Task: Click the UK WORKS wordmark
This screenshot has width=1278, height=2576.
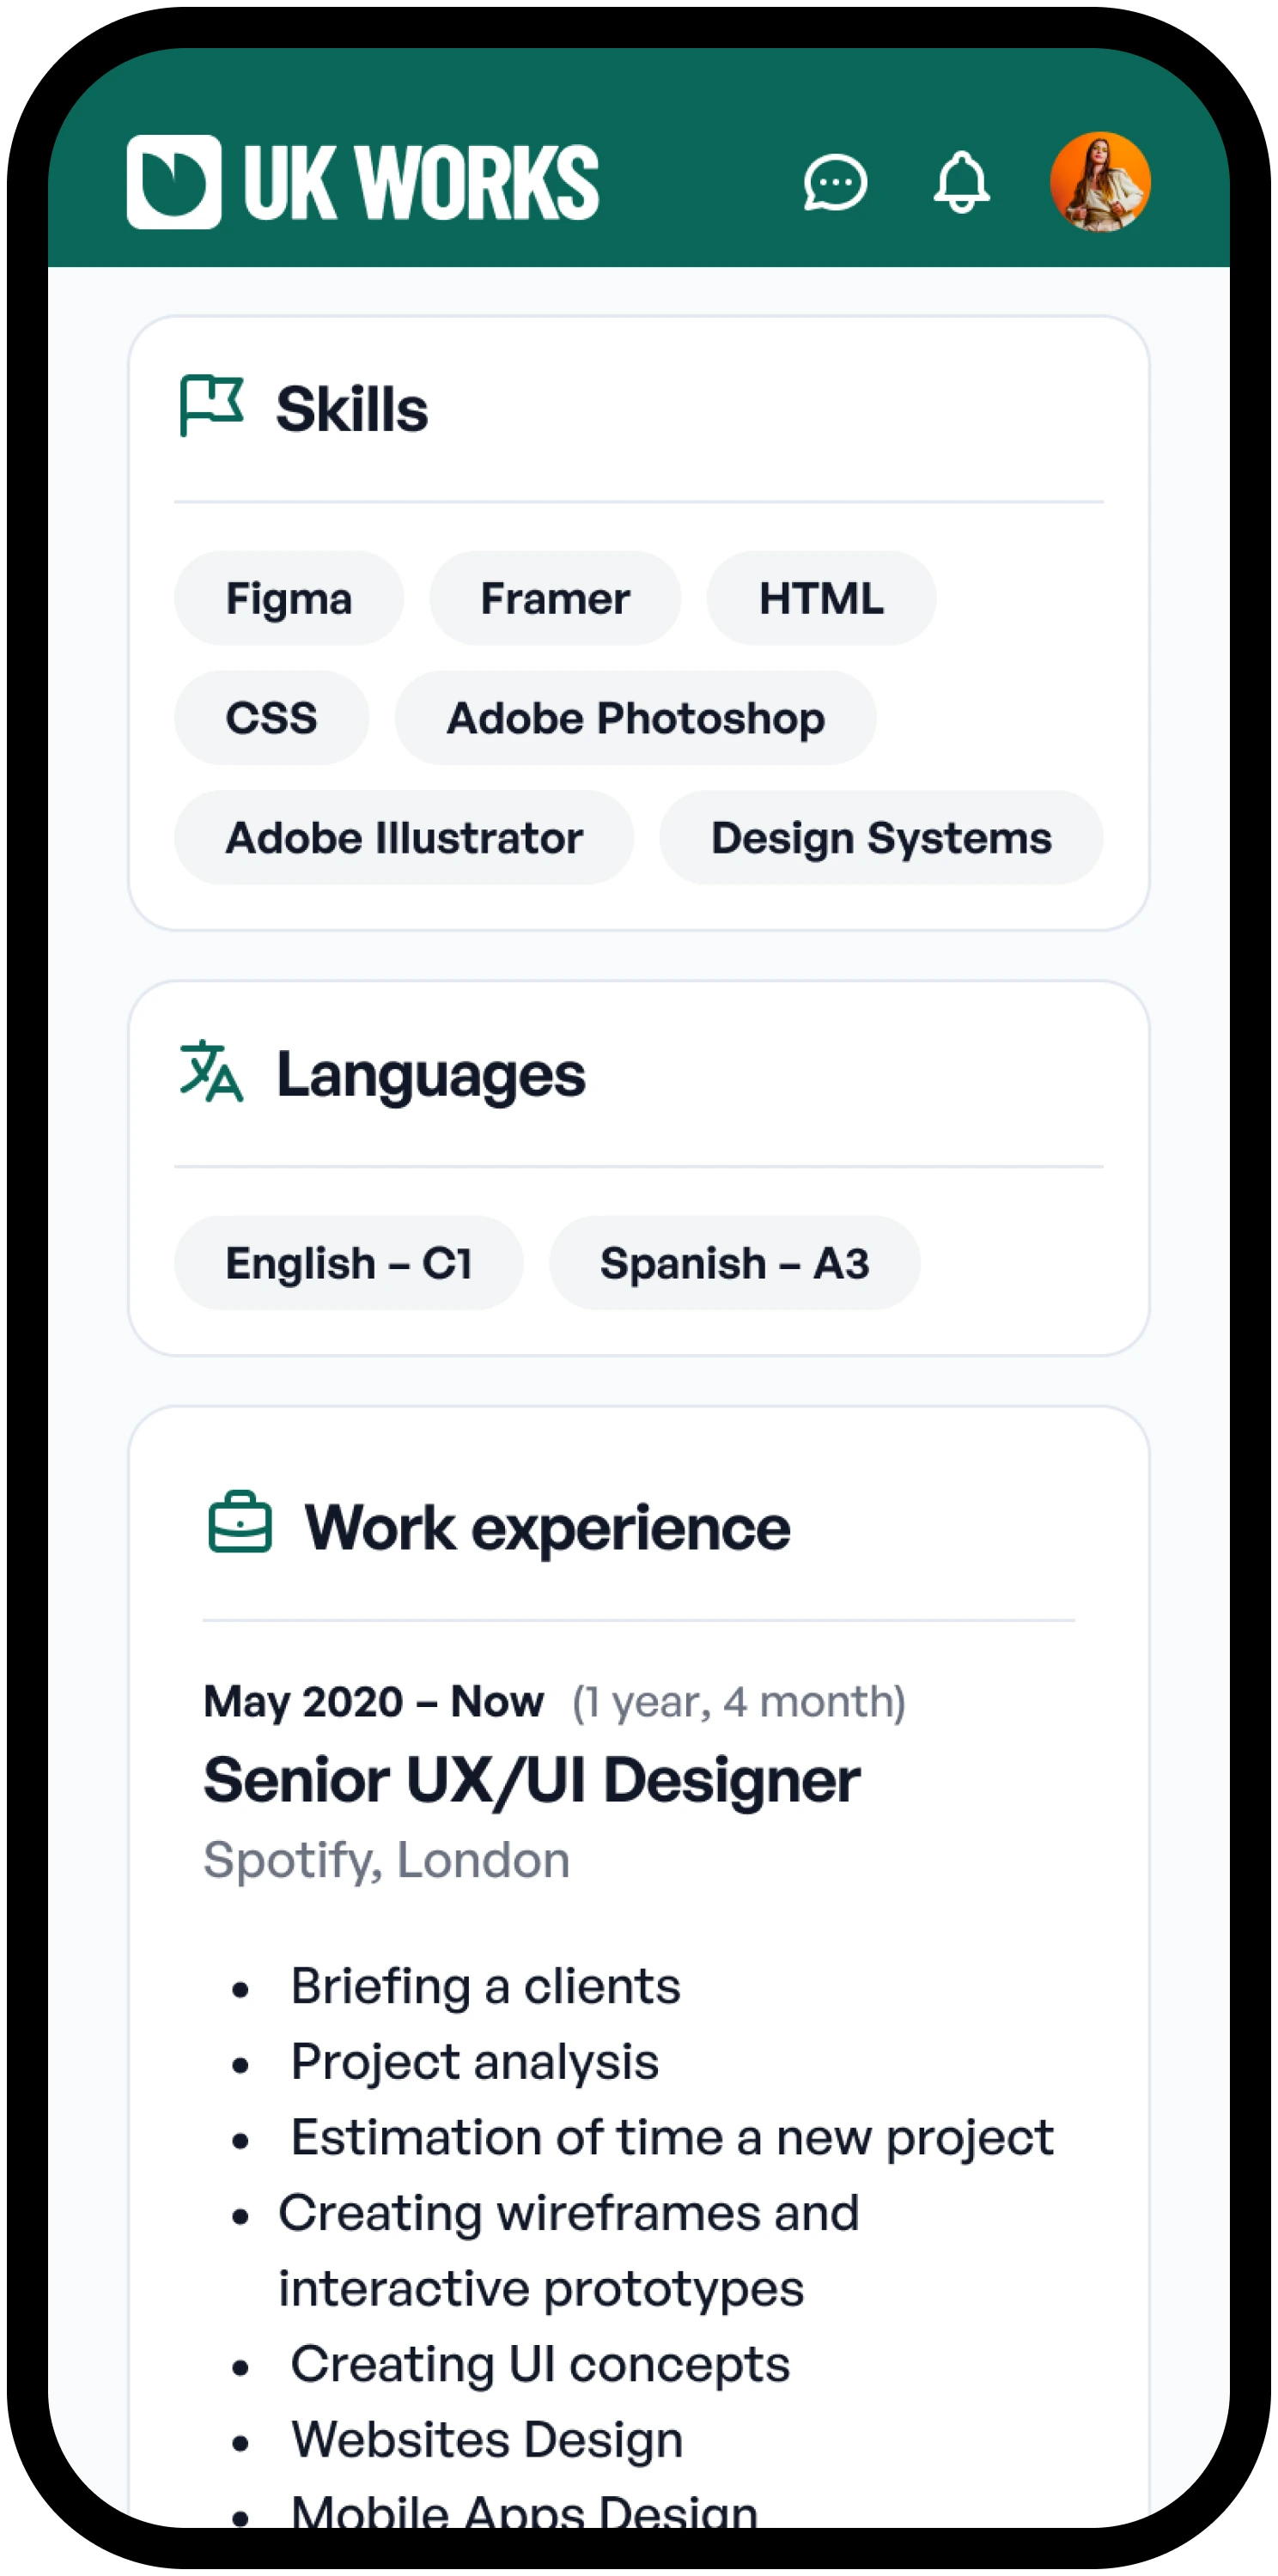Action: point(421,182)
